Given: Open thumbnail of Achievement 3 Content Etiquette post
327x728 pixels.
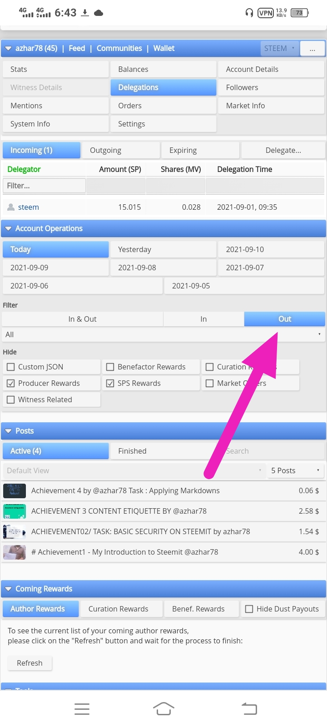Looking at the screenshot, I should pos(15,511).
